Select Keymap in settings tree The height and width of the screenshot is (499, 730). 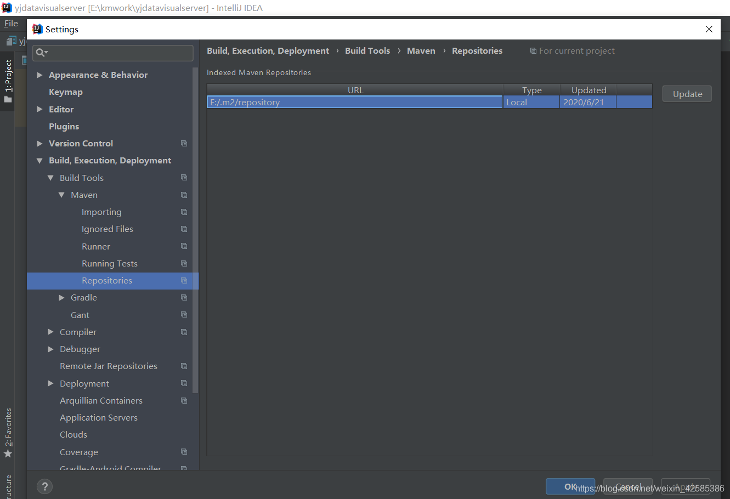coord(66,92)
